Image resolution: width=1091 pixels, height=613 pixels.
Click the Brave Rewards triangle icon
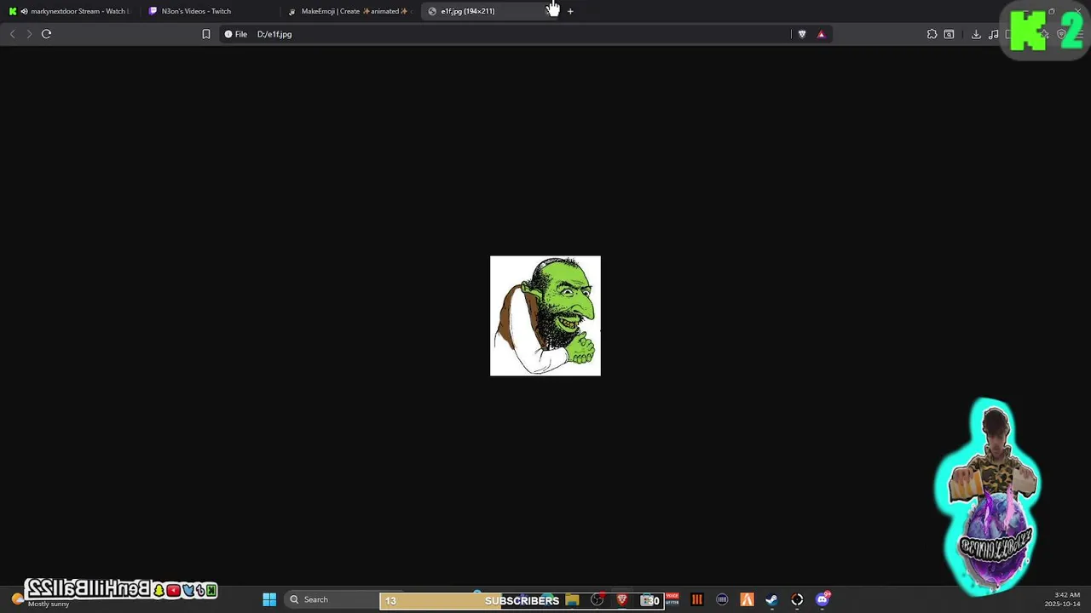(x=821, y=34)
